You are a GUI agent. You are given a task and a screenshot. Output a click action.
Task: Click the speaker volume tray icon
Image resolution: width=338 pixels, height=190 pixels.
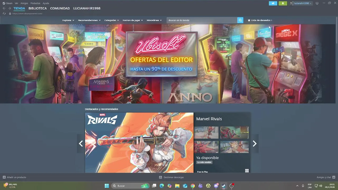[x=321, y=186]
